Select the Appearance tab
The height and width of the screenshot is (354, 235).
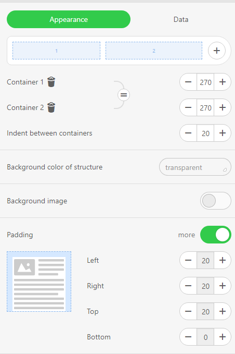click(69, 19)
